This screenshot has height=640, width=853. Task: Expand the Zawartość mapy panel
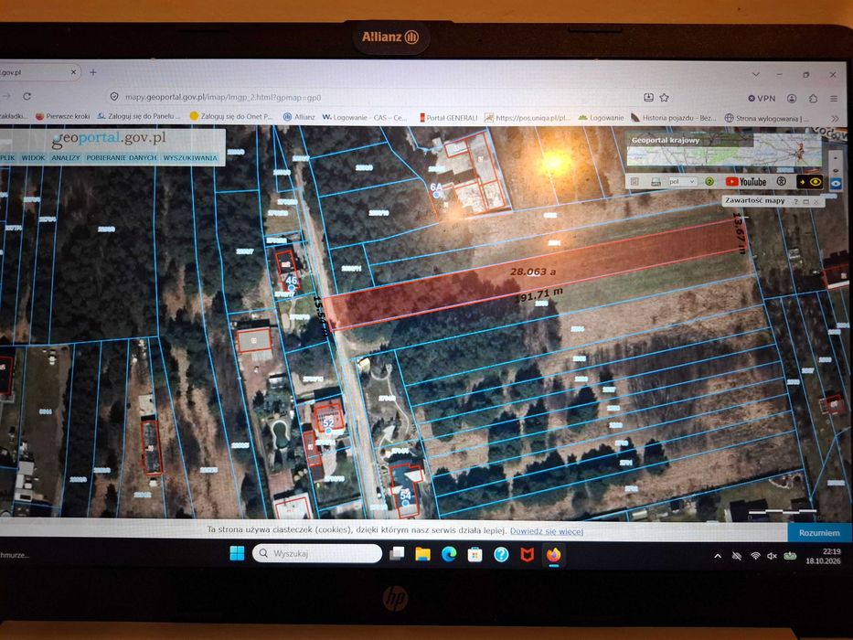806,201
